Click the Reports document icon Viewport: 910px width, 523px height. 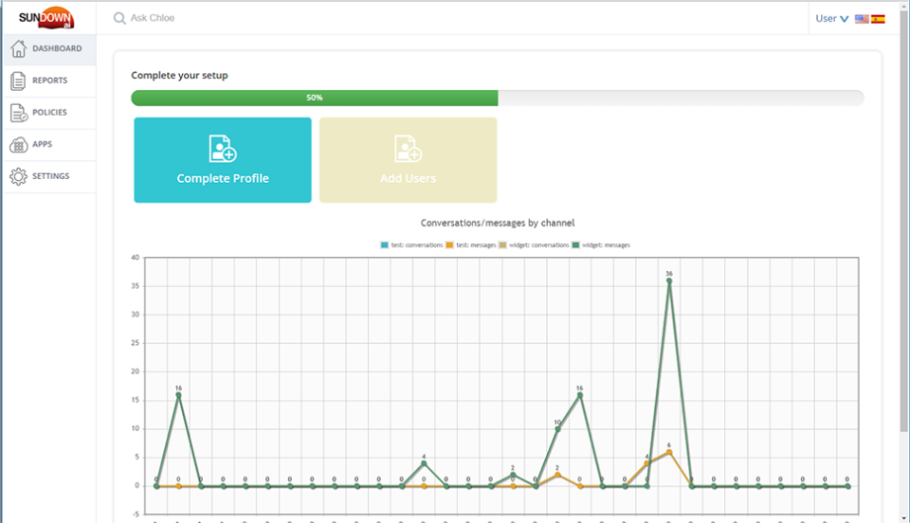tap(18, 81)
